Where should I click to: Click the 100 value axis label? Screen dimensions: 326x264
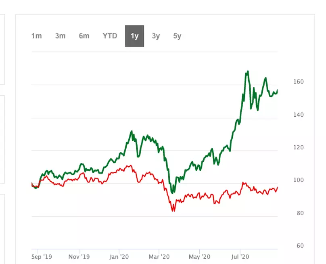click(298, 180)
